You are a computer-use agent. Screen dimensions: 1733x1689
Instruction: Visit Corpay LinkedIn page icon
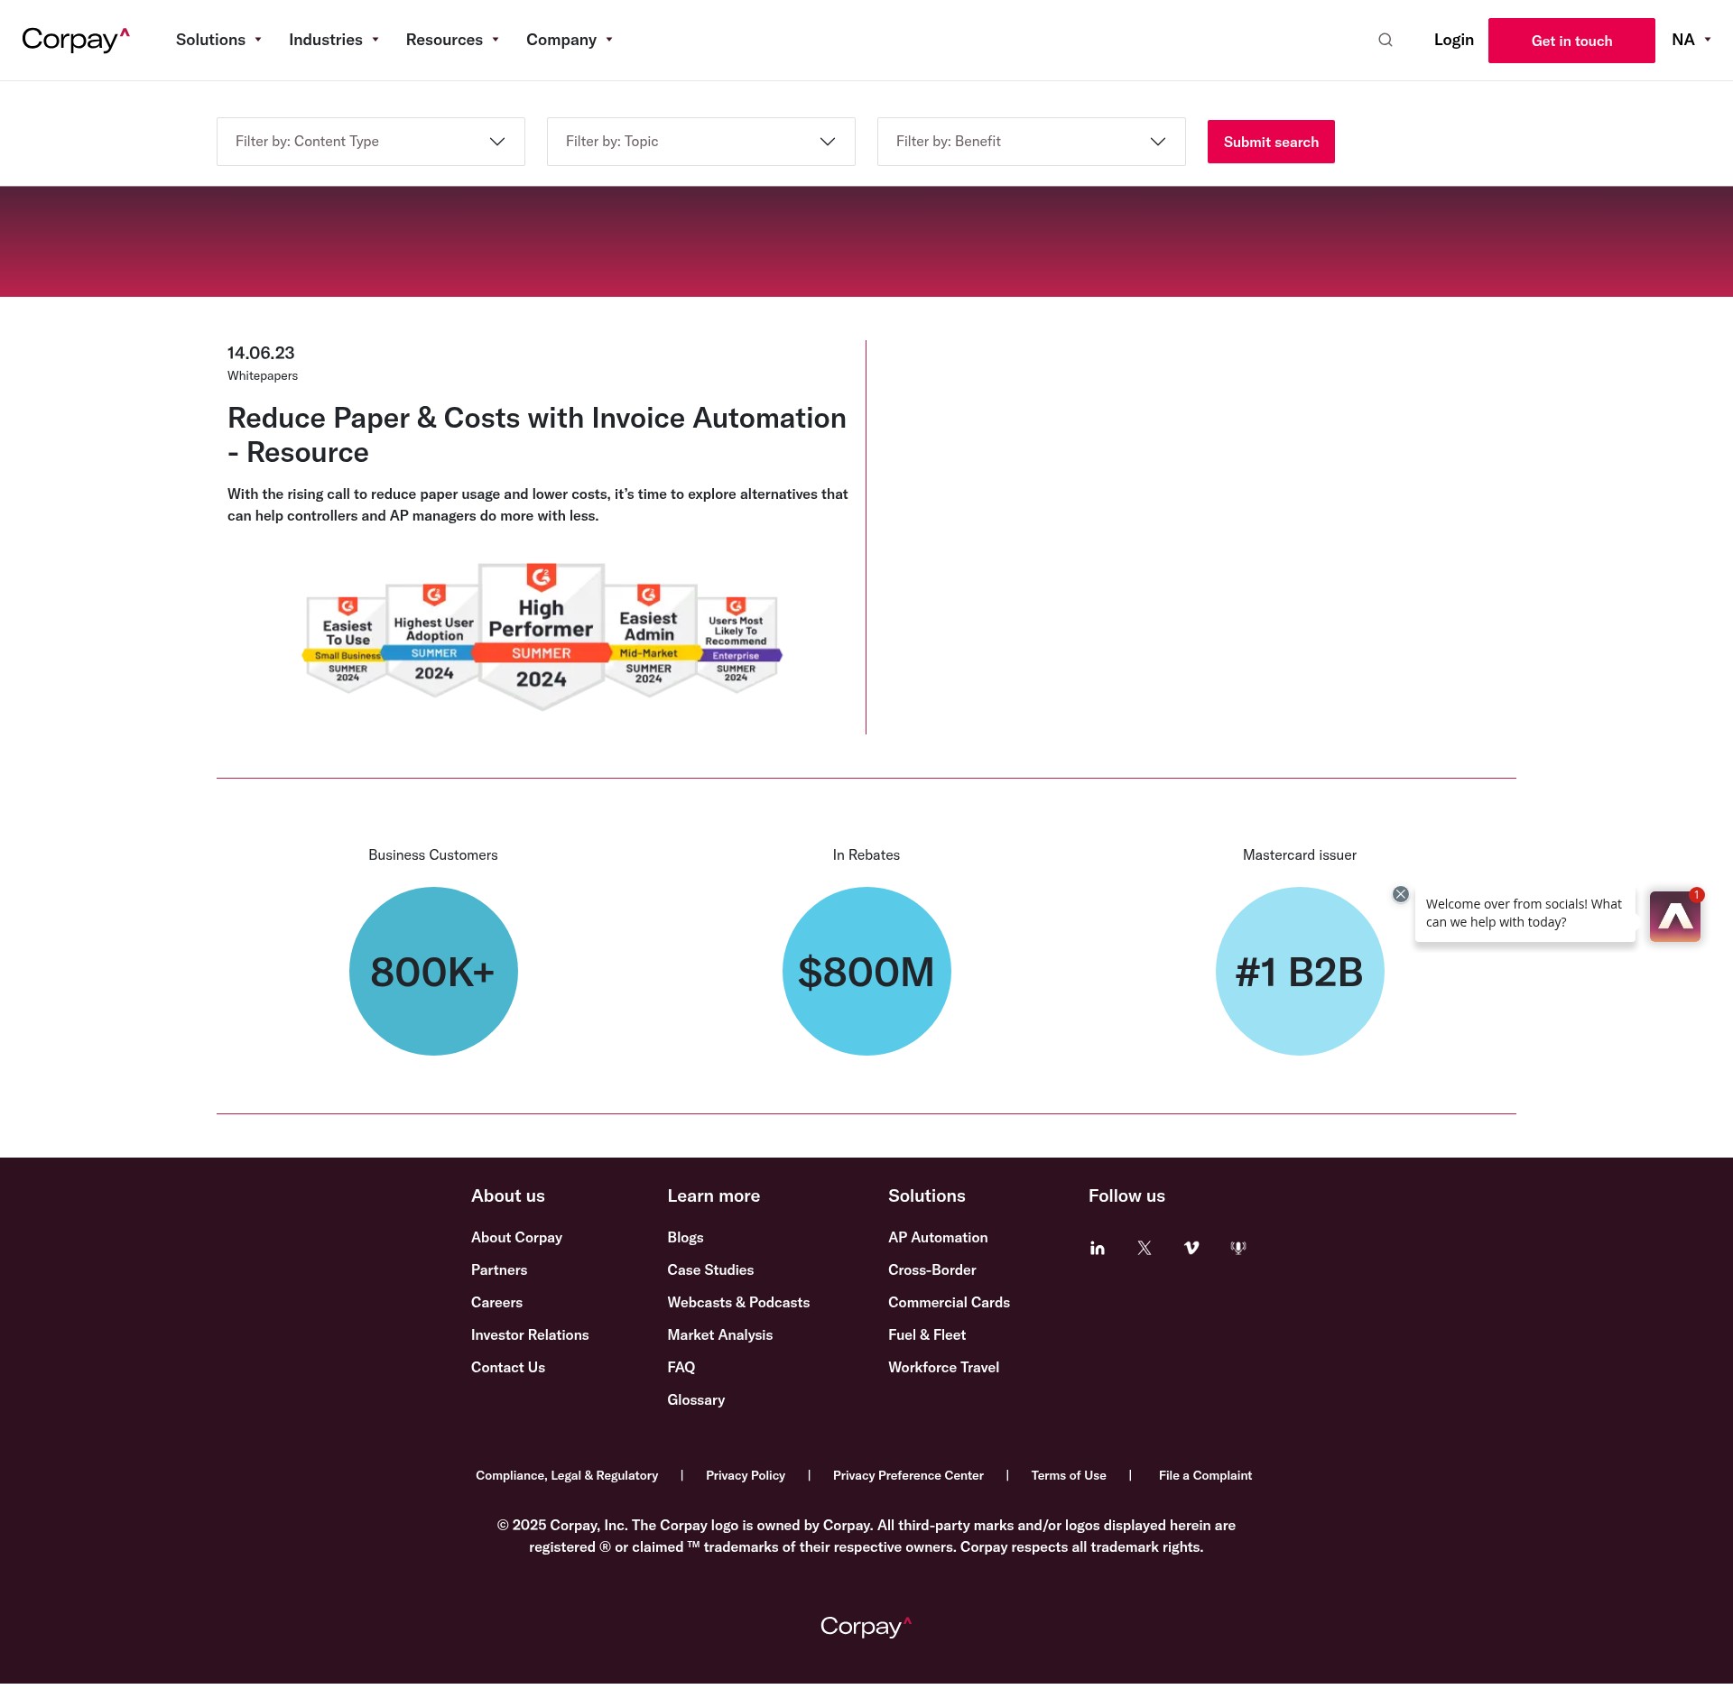coord(1098,1248)
